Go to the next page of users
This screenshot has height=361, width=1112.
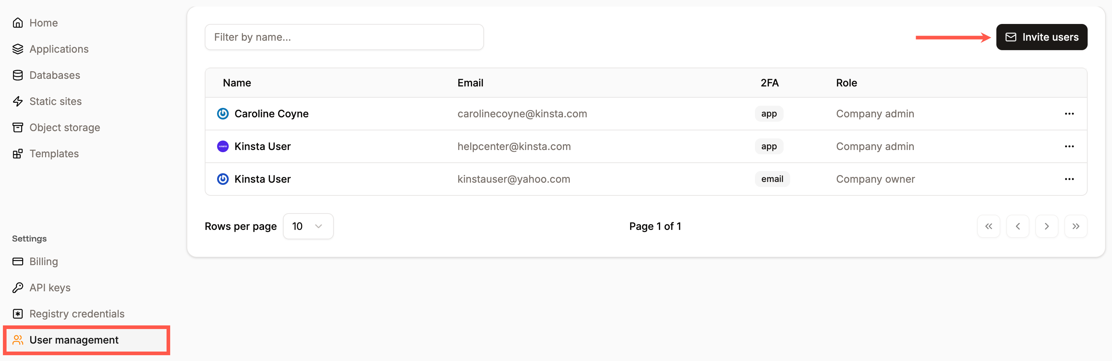point(1047,226)
